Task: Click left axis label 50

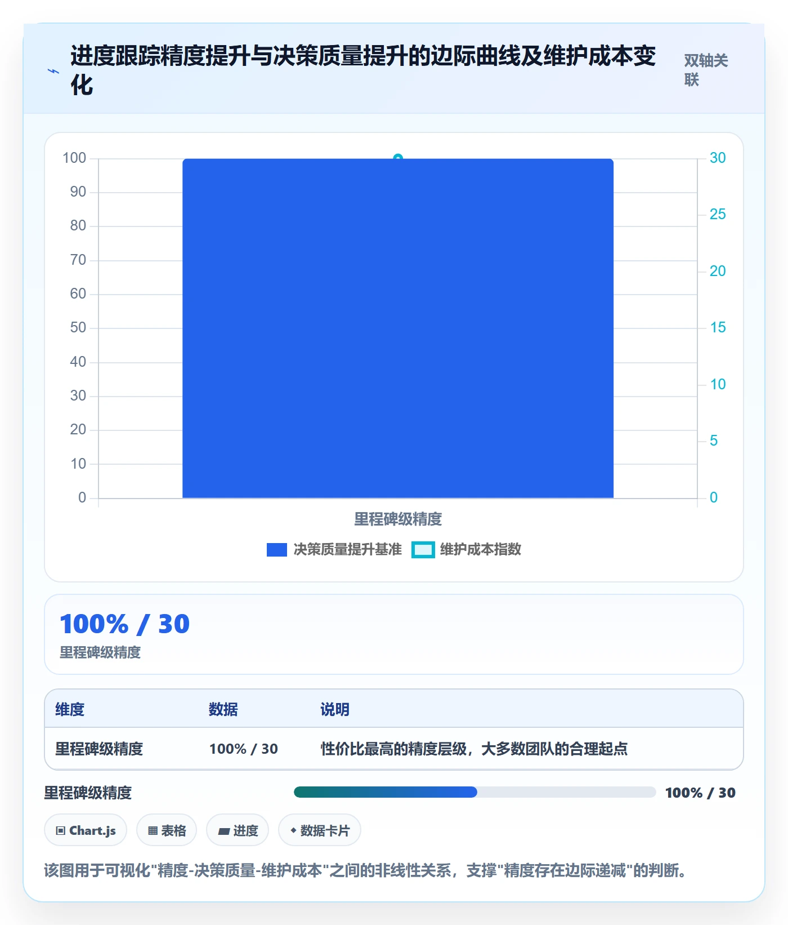Action: [x=78, y=328]
